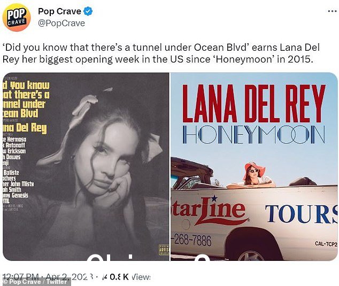
Task: Click the Pop Crave / Twitter credit watermark
Action: coord(35,282)
